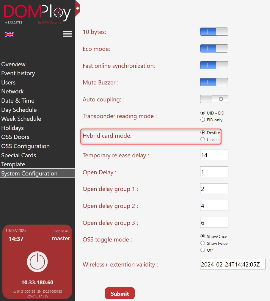The width and height of the screenshot is (270, 301).
Task: Click the Sign in as text
Action: point(61,231)
